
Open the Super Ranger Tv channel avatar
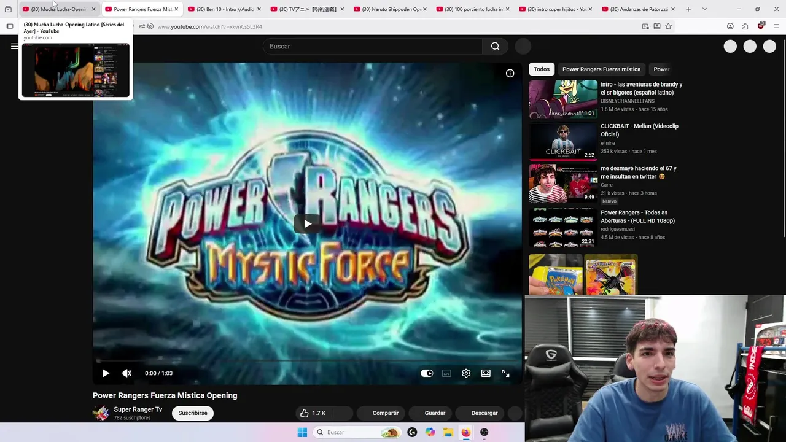101,413
